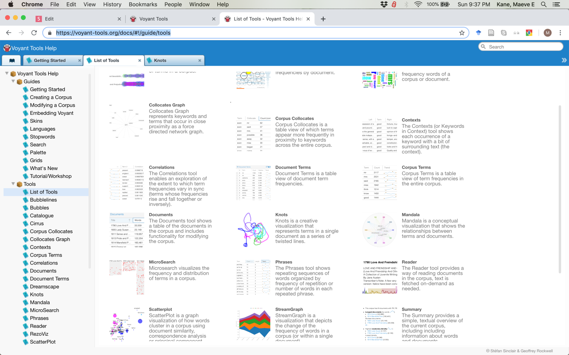Open the Chrome three-dot menu
Viewport: 569px width, 355px height.
pos(560,33)
